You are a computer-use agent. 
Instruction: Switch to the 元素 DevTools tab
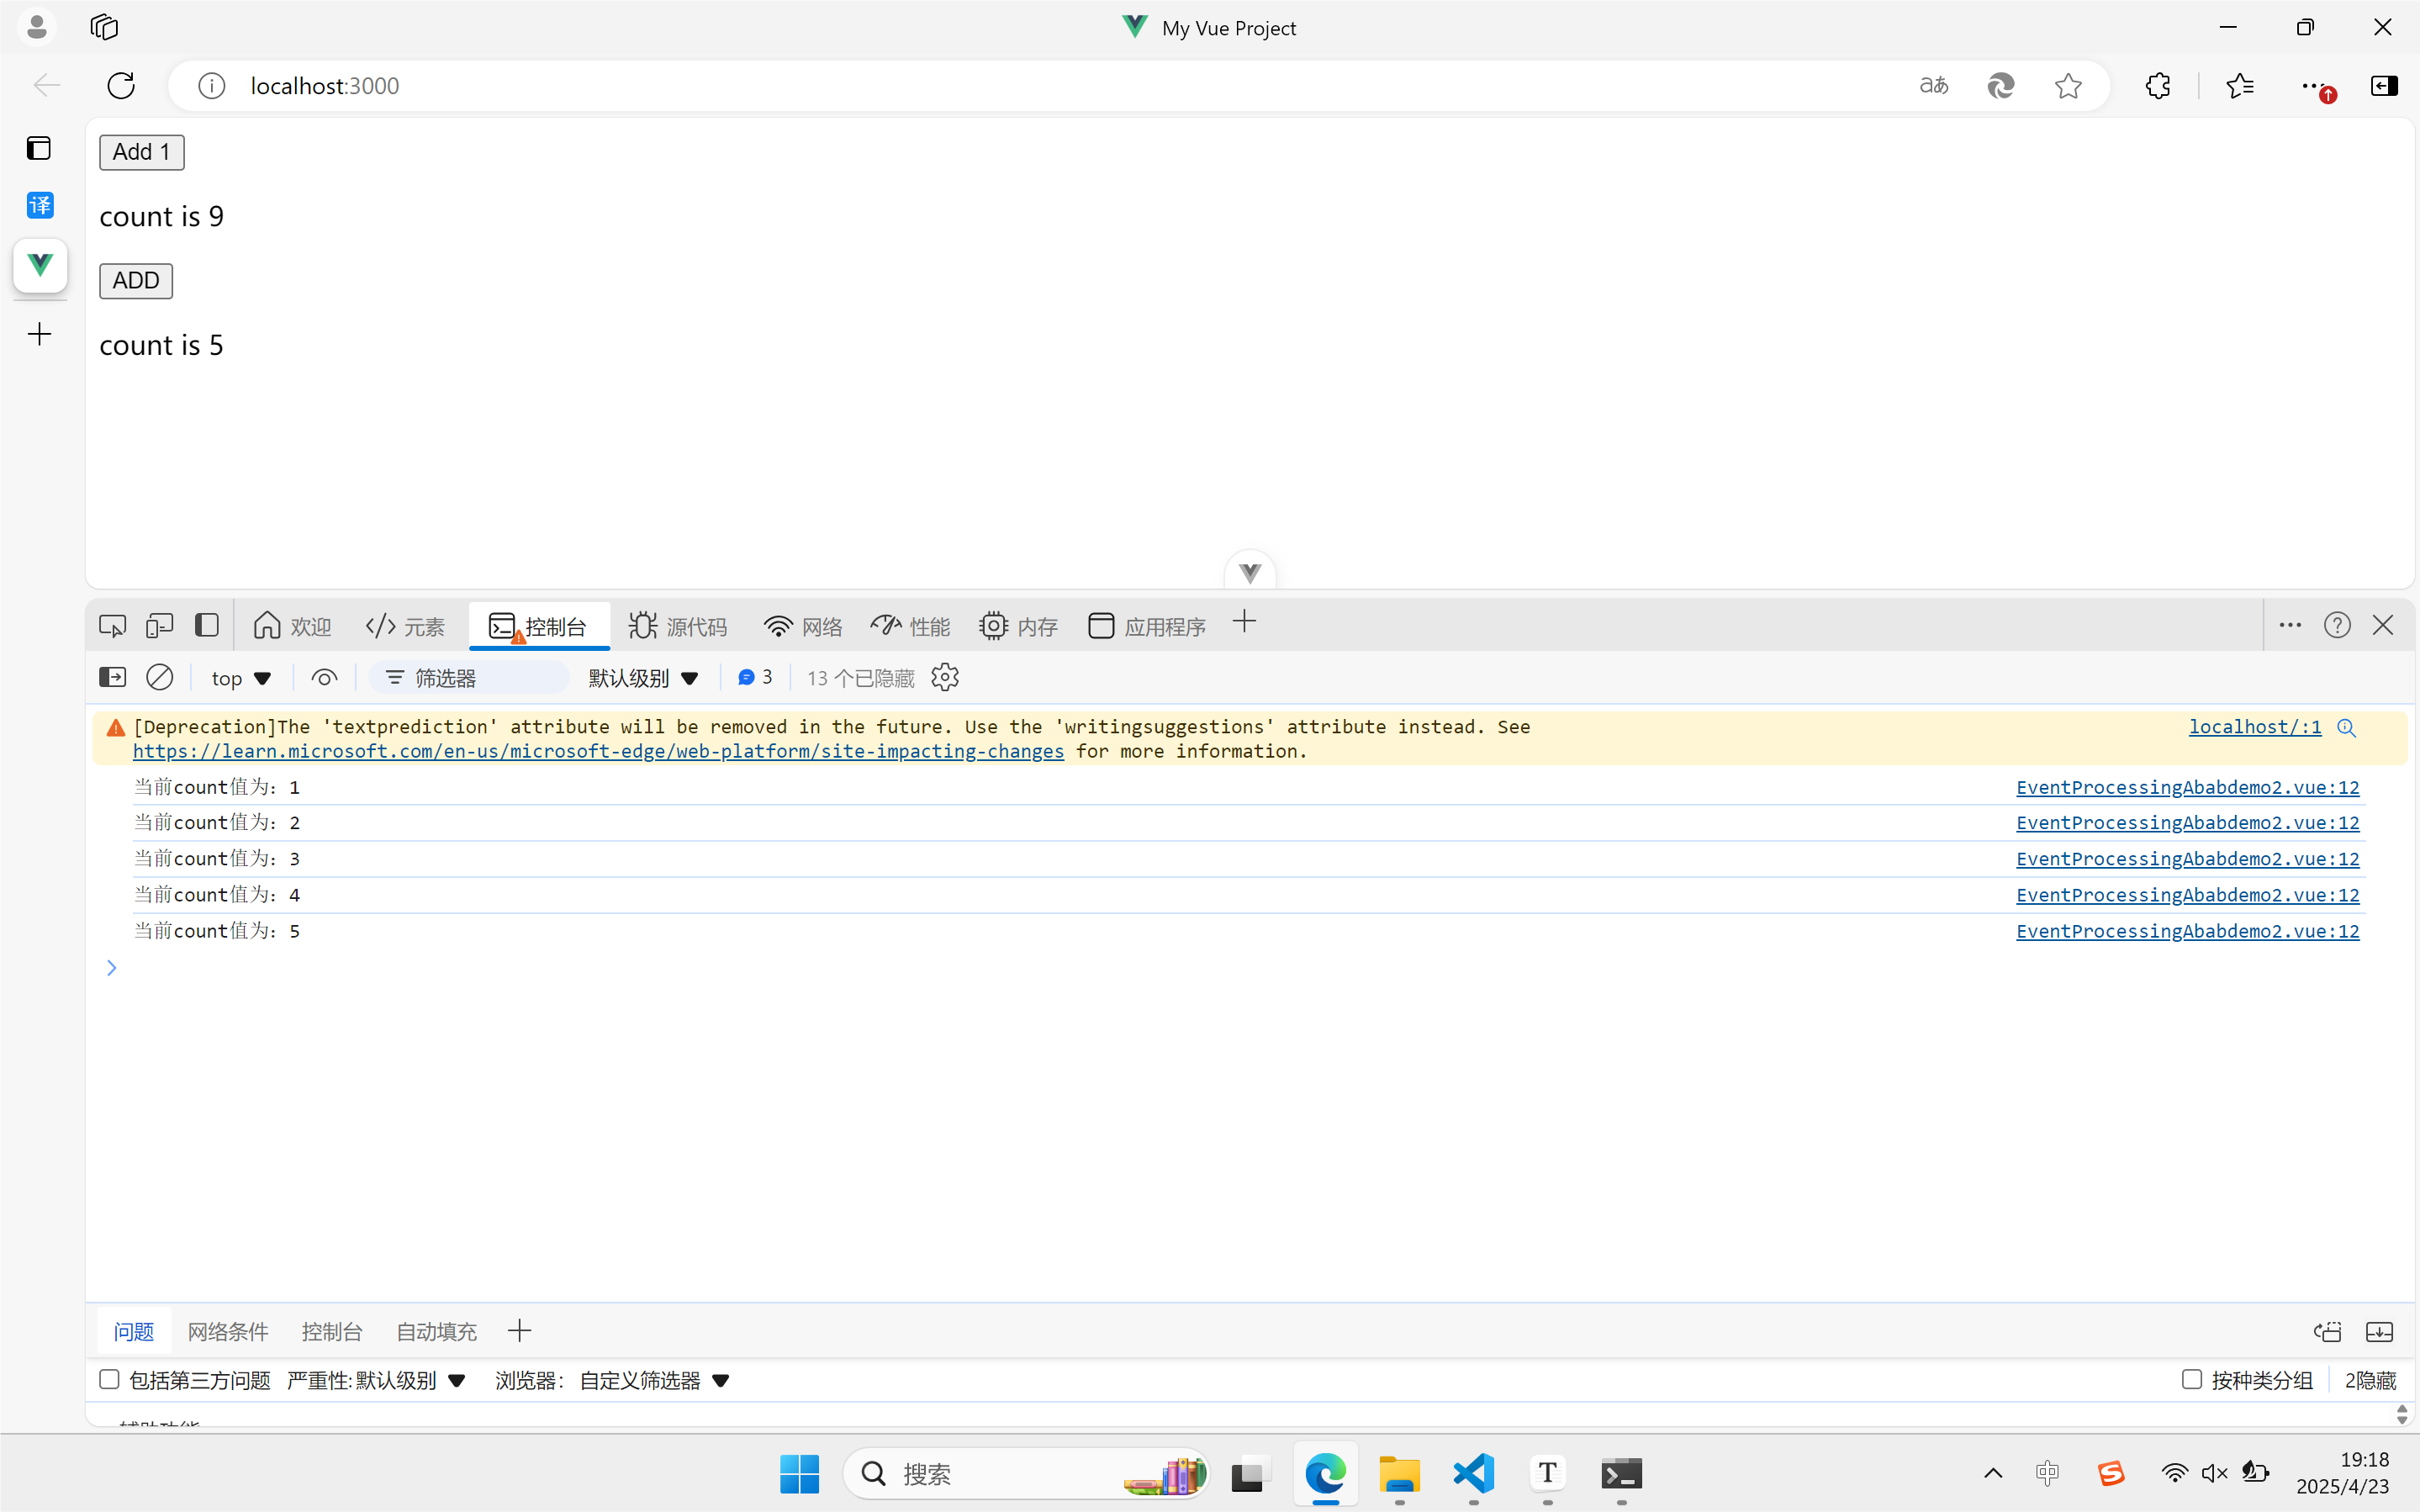tap(406, 626)
